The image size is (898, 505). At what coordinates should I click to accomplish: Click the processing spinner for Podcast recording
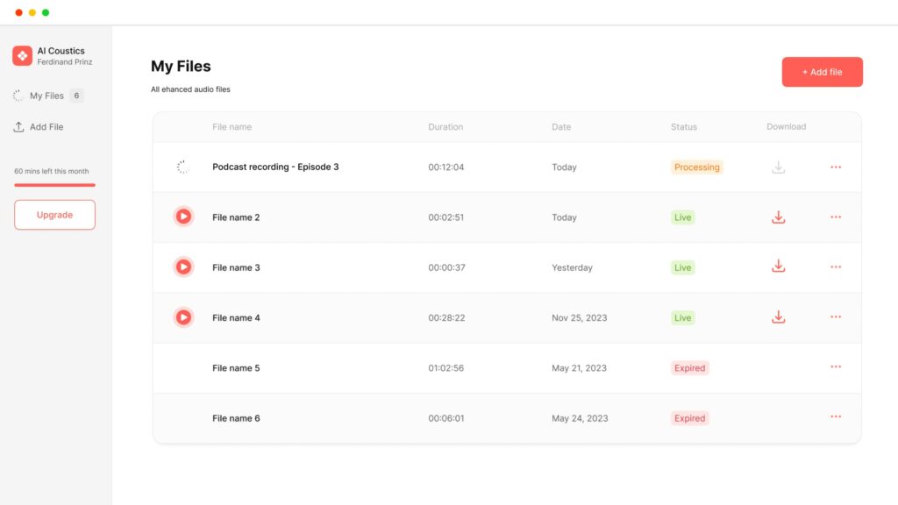[182, 167]
